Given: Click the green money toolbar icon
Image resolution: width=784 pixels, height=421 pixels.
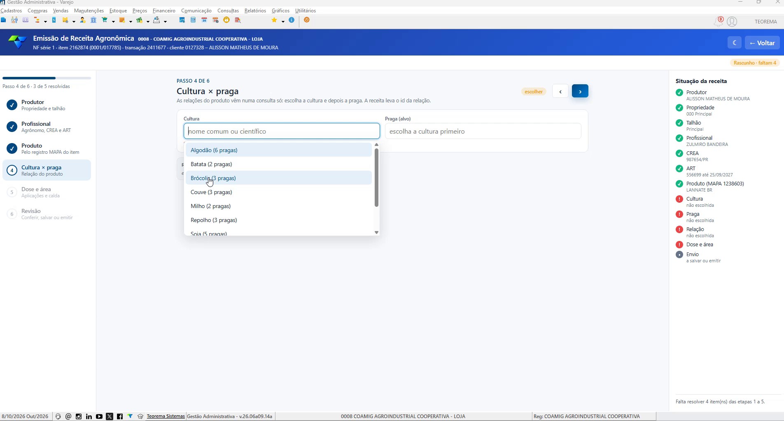Looking at the screenshot, I should 140,20.
